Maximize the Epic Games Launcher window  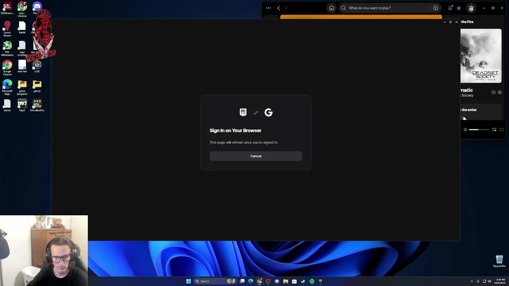tap(451, 22)
